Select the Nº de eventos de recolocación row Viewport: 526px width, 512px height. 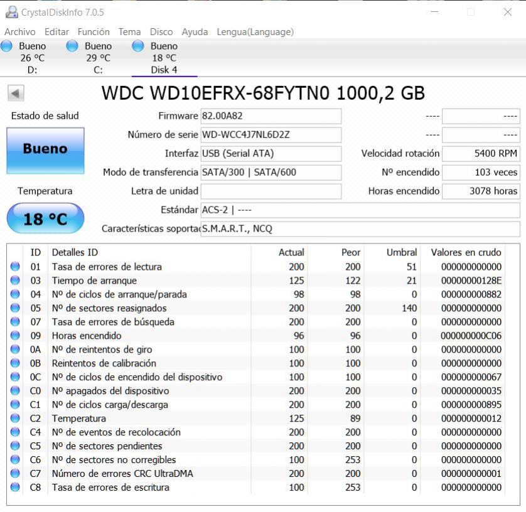point(256,432)
